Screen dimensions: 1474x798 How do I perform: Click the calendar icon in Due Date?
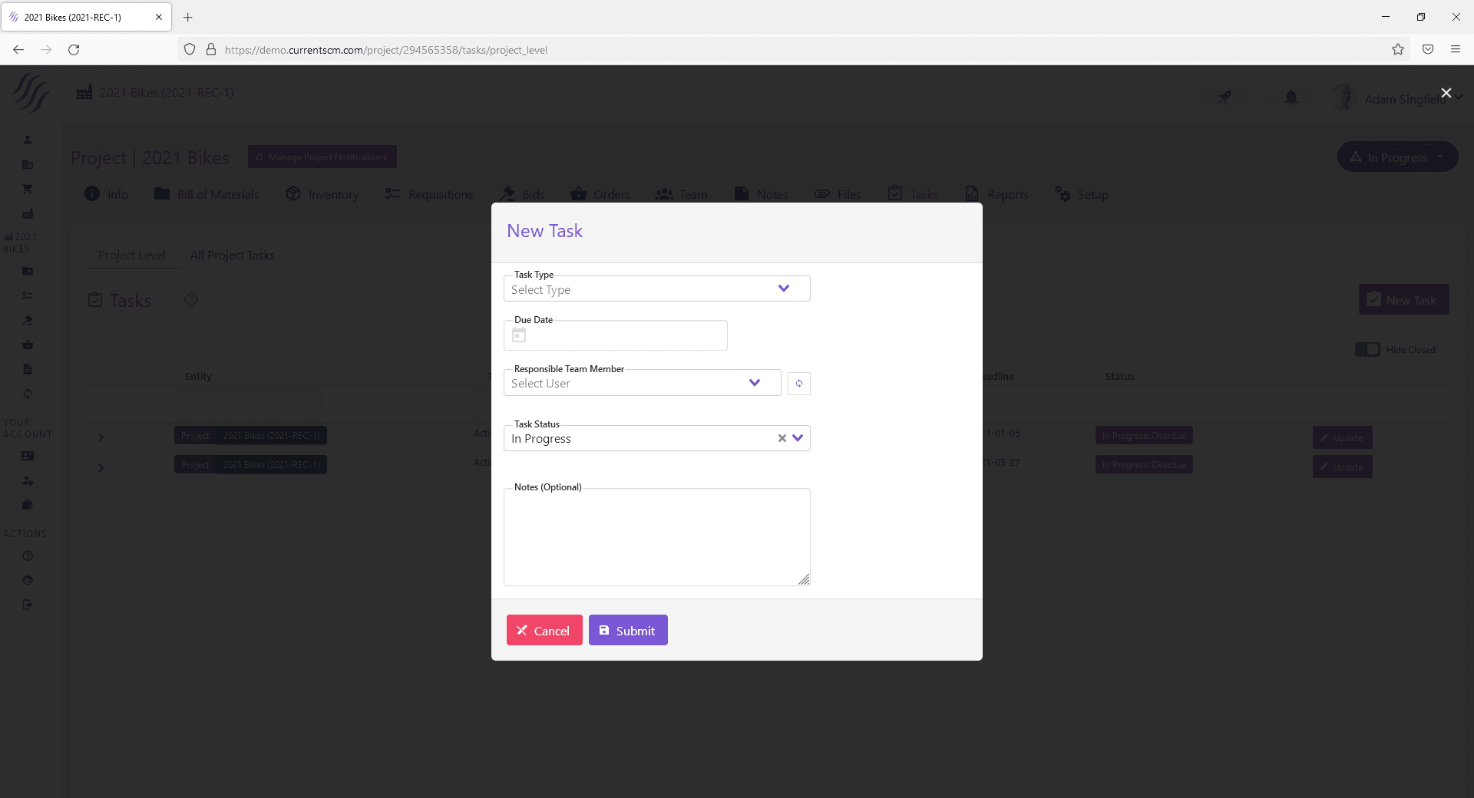pyautogui.click(x=519, y=335)
